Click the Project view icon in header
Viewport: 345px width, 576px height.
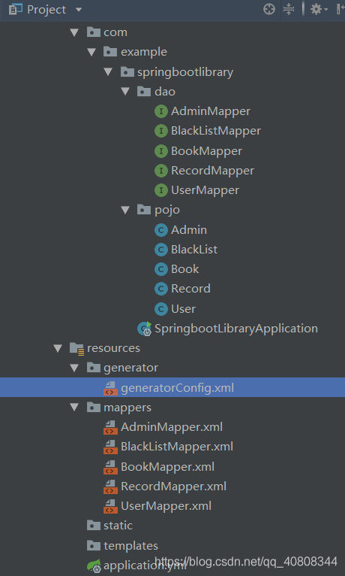[x=15, y=9]
